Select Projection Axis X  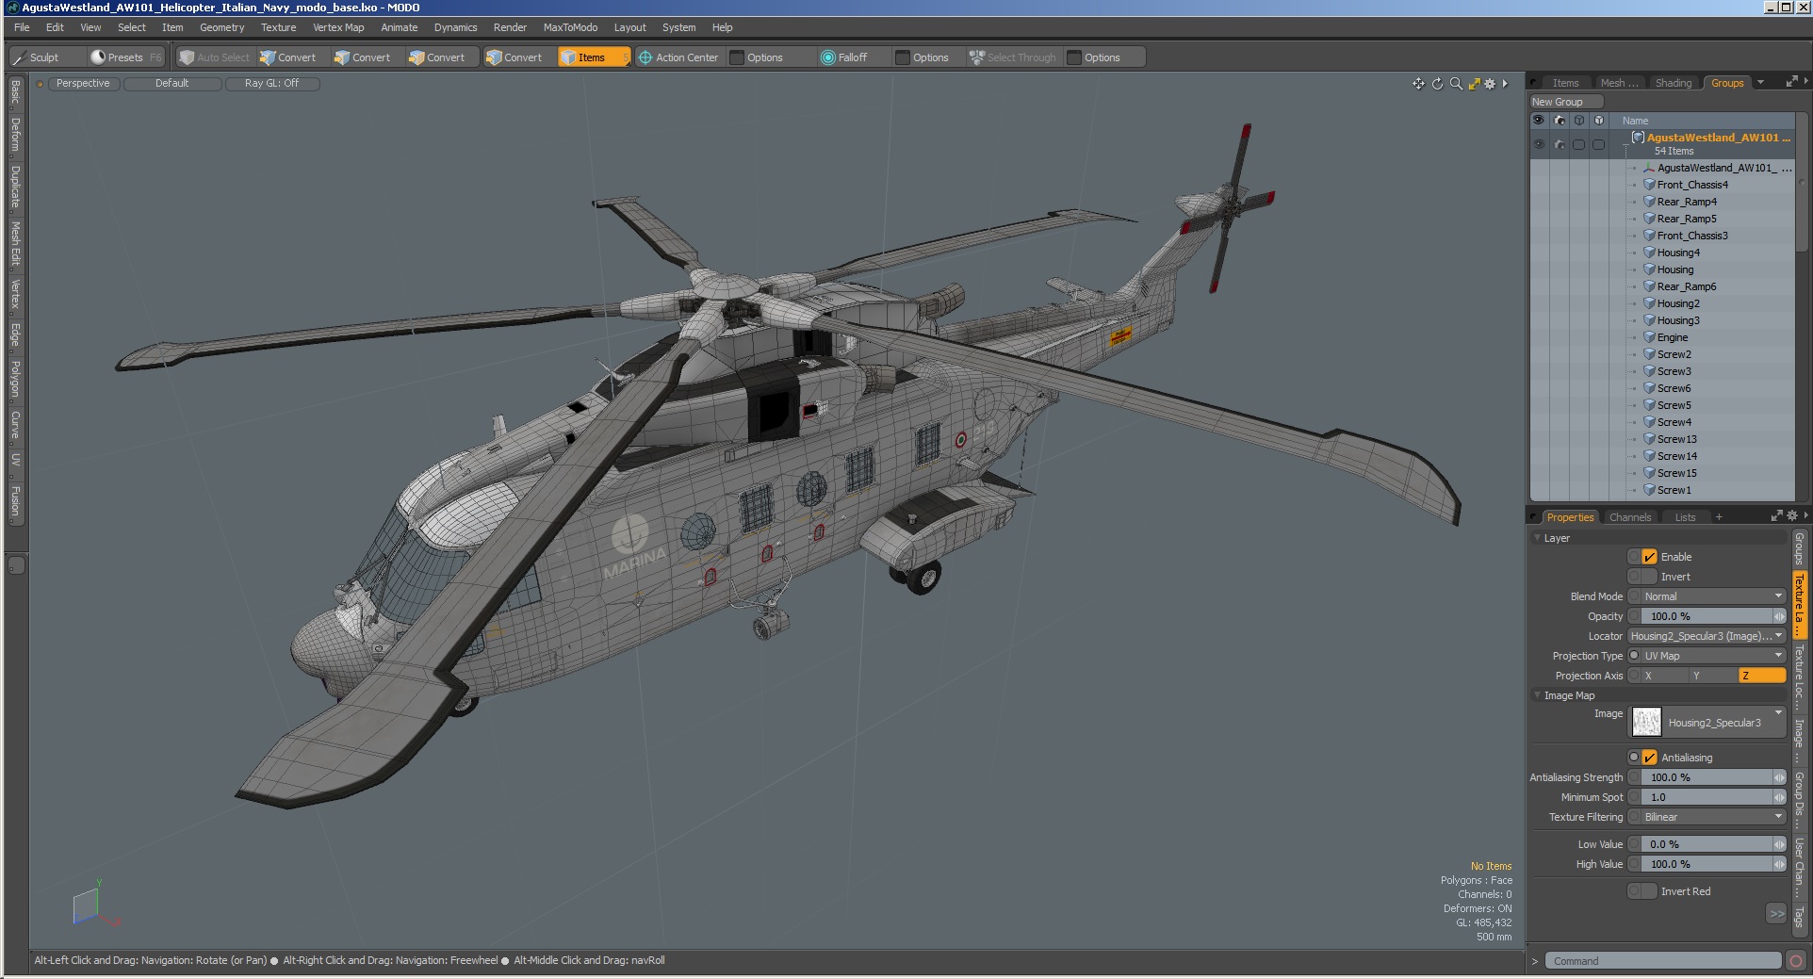coord(1665,676)
